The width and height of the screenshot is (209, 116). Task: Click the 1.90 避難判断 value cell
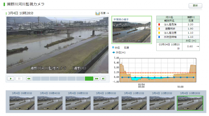[191, 29]
